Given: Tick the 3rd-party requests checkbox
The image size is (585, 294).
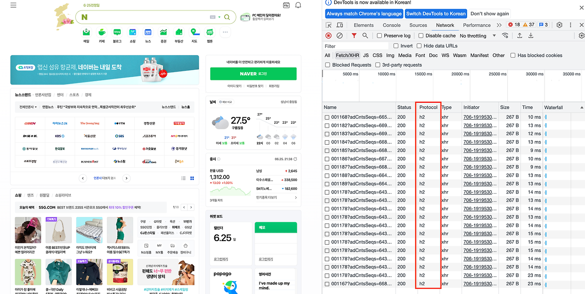Looking at the screenshot, I should click(x=378, y=65).
